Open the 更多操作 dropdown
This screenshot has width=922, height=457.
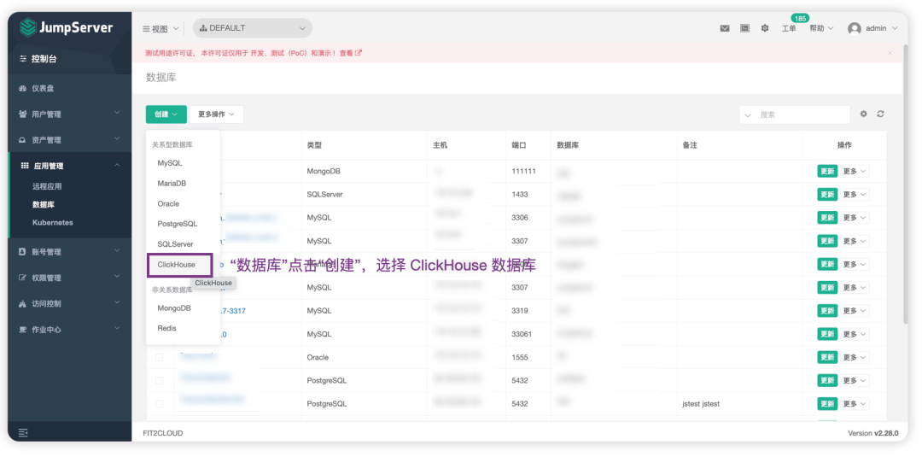[x=216, y=114]
